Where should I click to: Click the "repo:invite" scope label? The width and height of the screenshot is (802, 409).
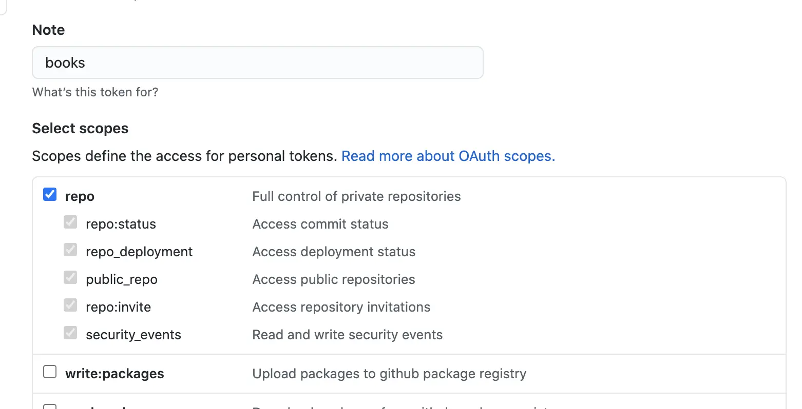118,307
